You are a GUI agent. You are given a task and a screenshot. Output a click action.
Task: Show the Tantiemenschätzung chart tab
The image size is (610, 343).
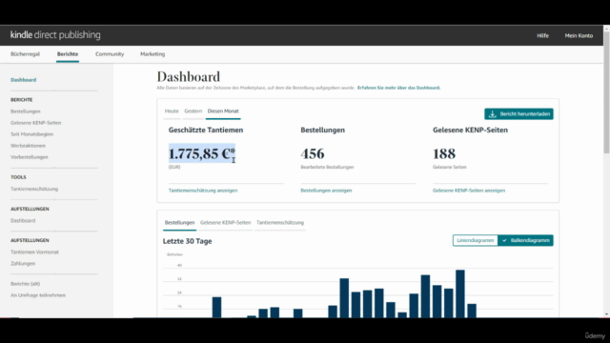click(280, 222)
